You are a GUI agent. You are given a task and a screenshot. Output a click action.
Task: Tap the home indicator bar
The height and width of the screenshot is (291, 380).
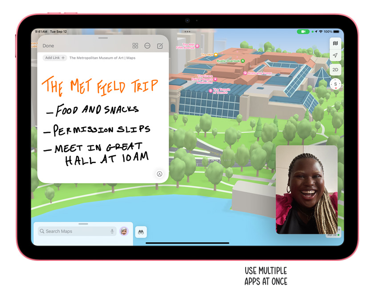pyautogui.click(x=187, y=243)
